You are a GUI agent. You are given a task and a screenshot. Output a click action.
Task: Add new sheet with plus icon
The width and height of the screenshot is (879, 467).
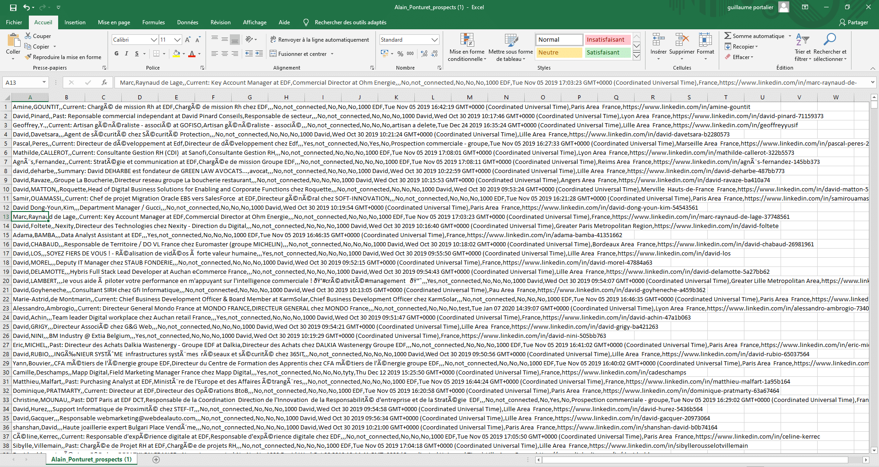(x=156, y=459)
